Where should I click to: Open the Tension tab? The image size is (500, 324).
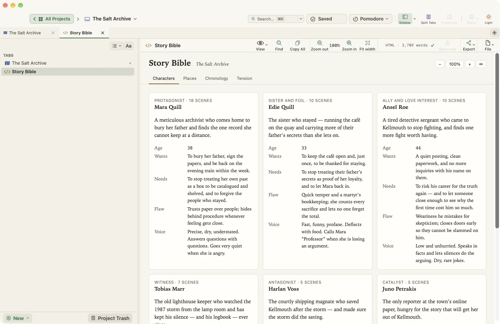coord(244,79)
